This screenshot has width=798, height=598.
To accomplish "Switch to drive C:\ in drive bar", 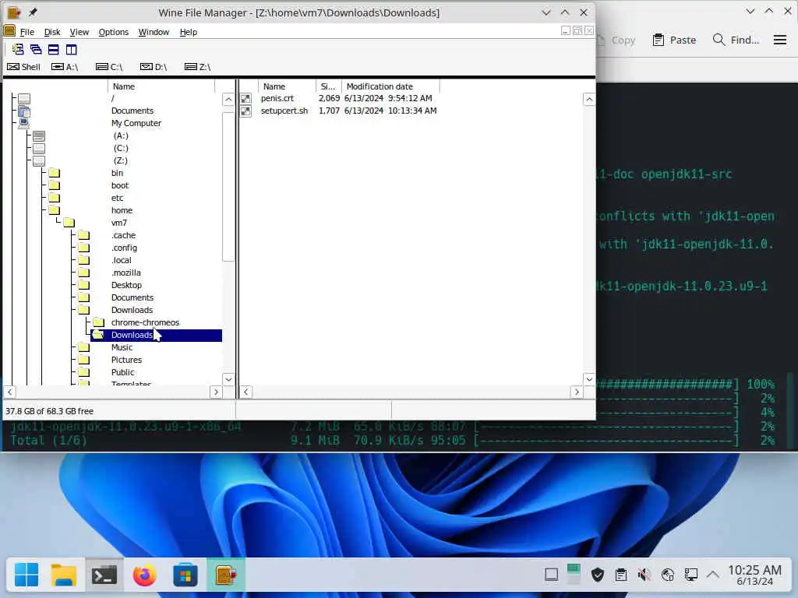I will [x=109, y=67].
